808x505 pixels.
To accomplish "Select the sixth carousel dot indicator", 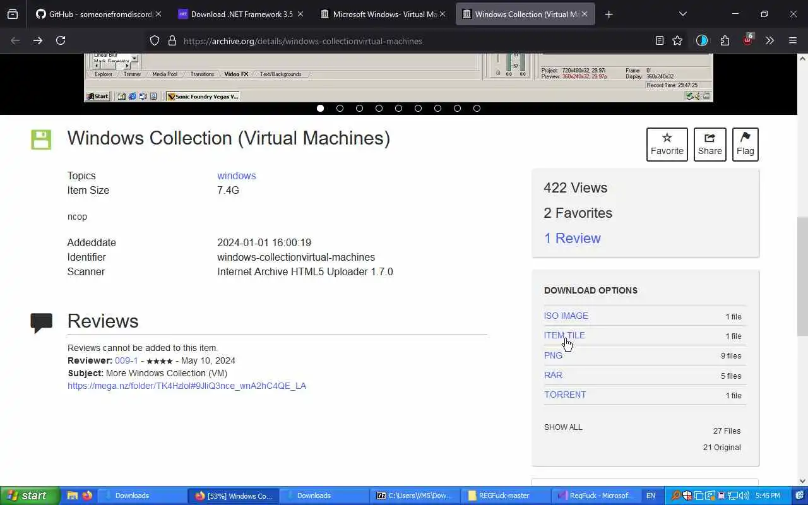I will 418,108.
